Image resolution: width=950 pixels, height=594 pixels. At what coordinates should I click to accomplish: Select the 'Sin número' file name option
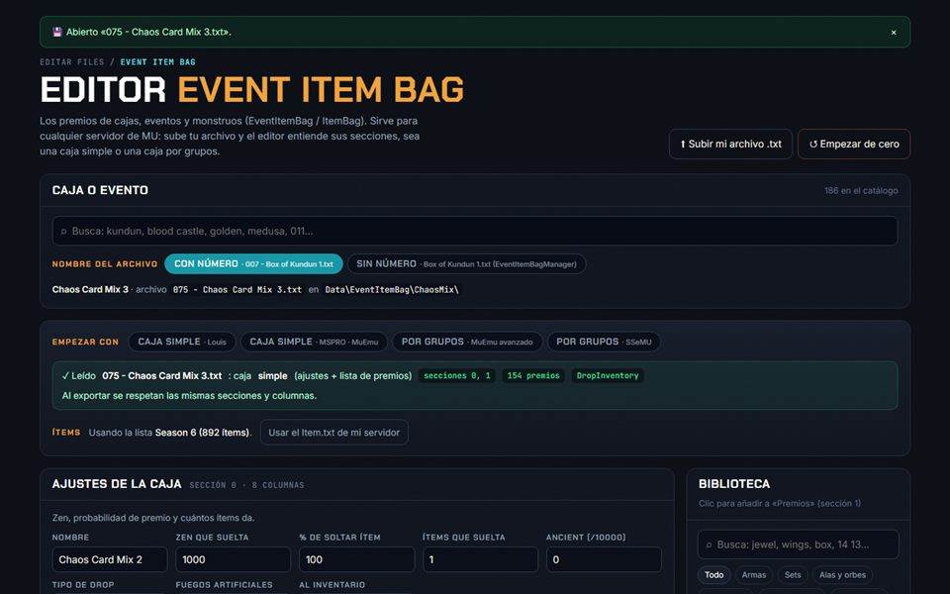point(466,264)
